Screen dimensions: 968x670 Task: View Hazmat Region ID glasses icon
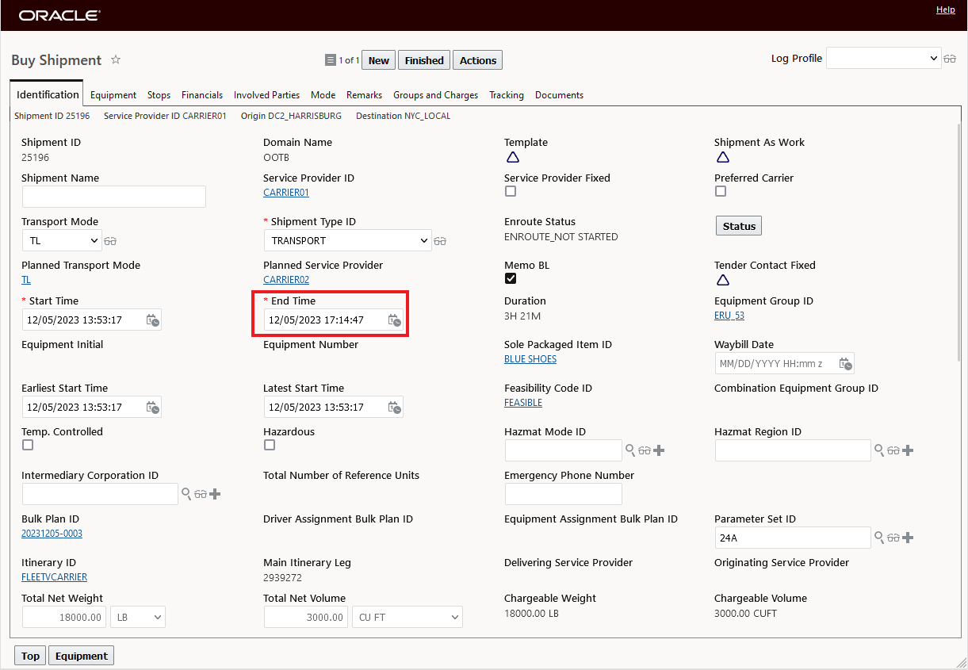click(x=893, y=450)
